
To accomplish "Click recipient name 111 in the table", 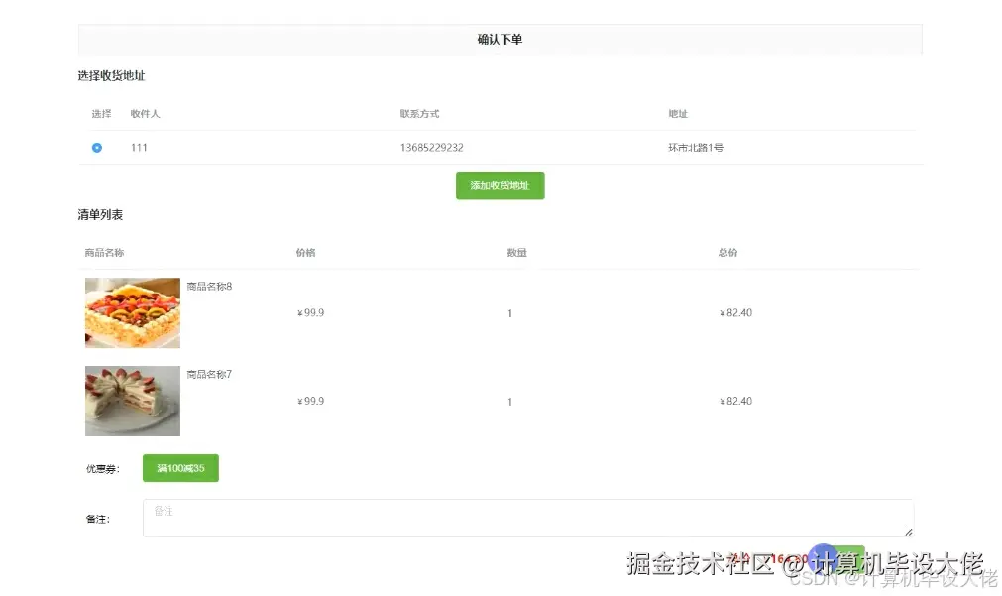I will [x=139, y=147].
